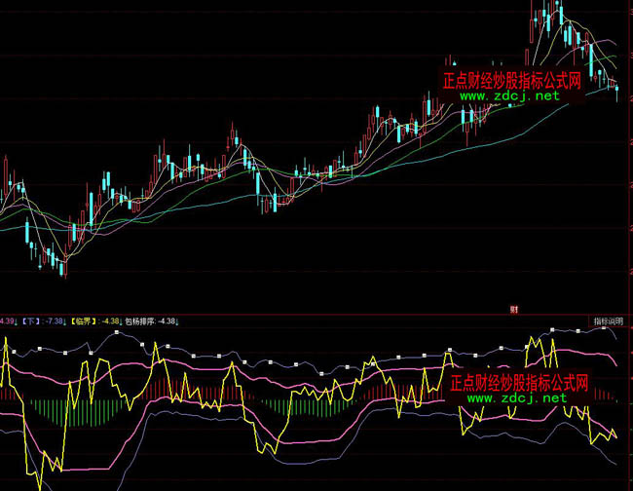The image size is (633, 491).
Task: Click the last white square marker near 指标说明
Action: [x=602, y=328]
